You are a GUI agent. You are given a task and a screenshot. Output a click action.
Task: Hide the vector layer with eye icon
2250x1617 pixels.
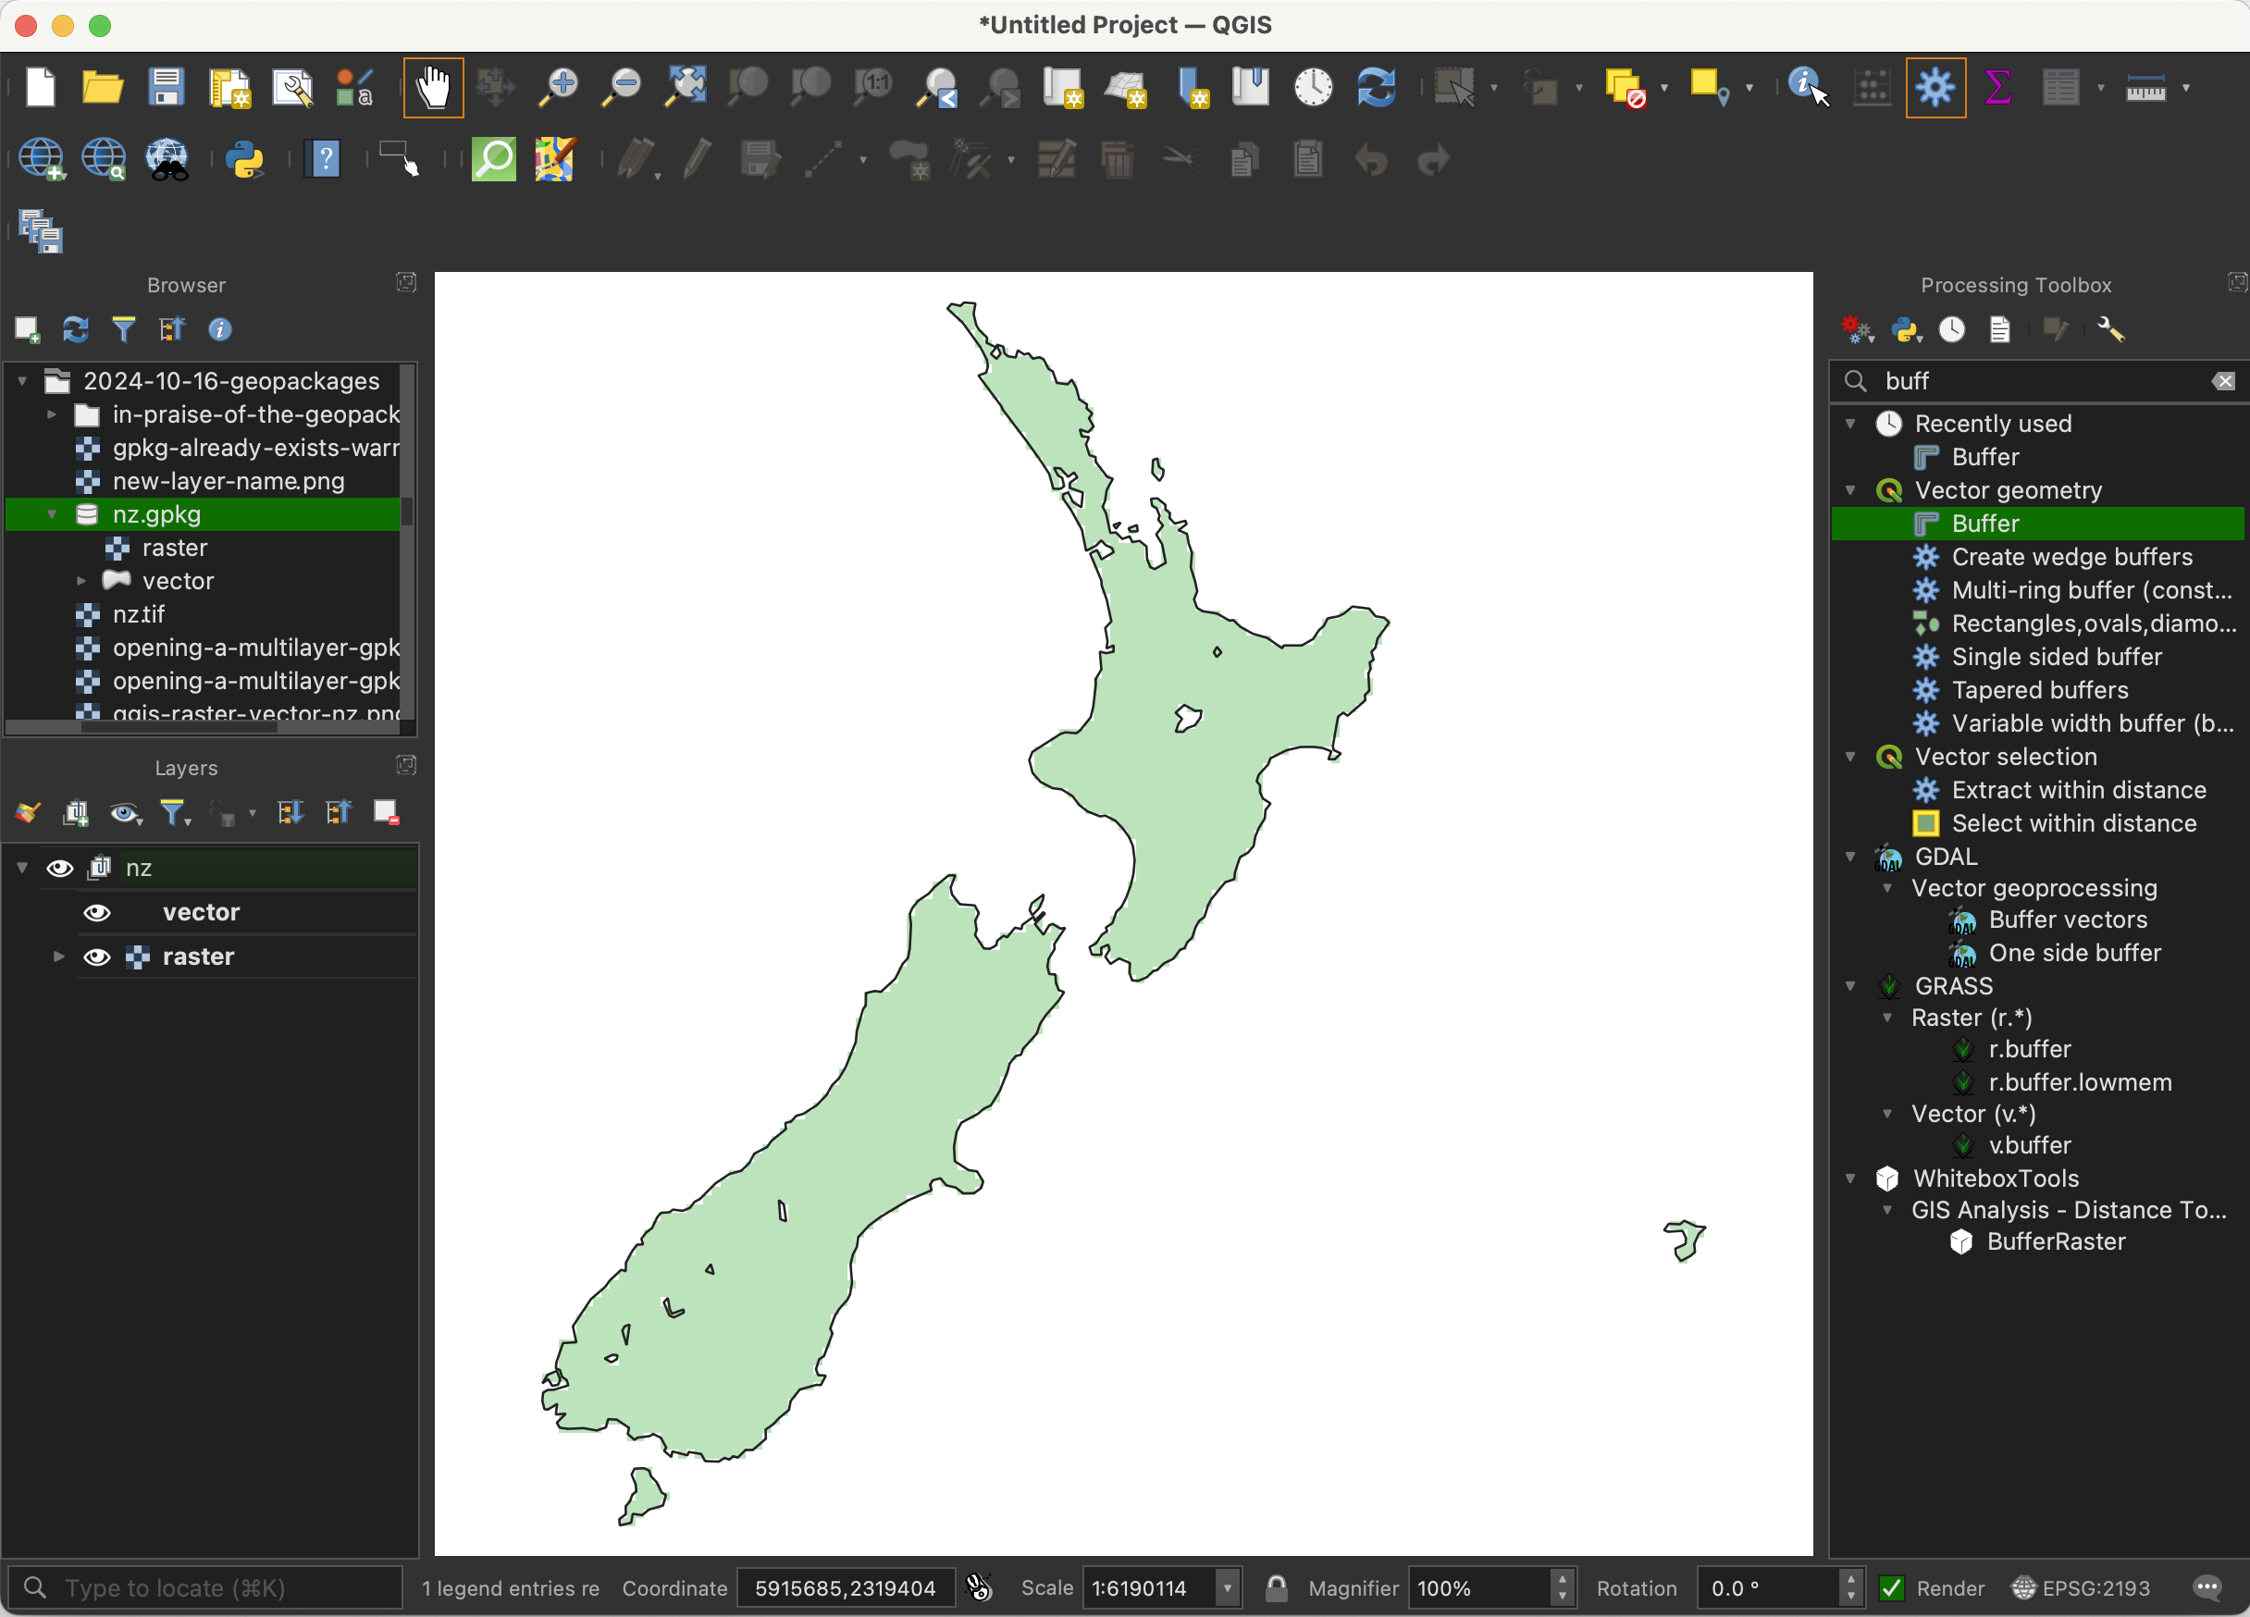click(x=97, y=913)
